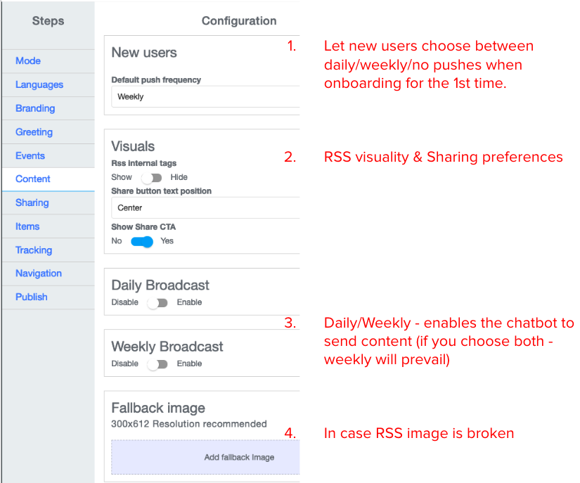Expand the Share button text position dropdown

click(205, 208)
